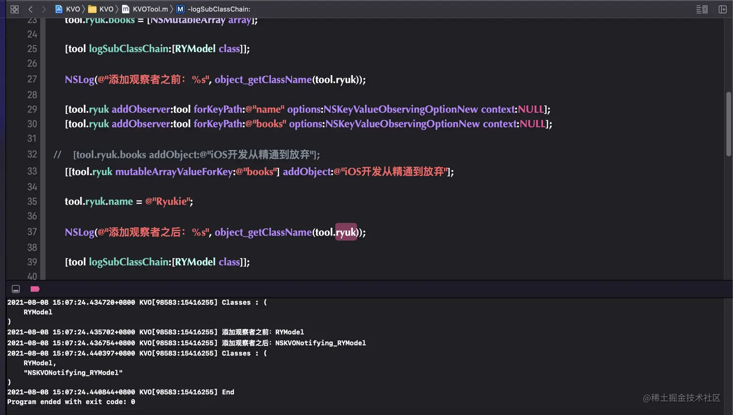Screen dimensions: 733x415
Task: Click line number 27 in gutter
Action: (32, 79)
